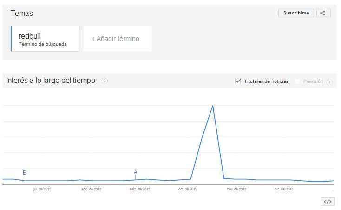This screenshot has height=210, width=341.
Task: Click the Suscribirse button
Action: (x=296, y=13)
